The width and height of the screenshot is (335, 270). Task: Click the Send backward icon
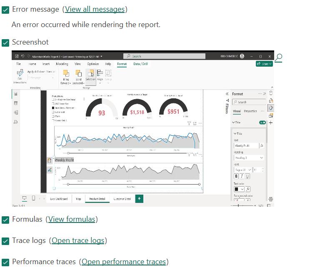79,73
